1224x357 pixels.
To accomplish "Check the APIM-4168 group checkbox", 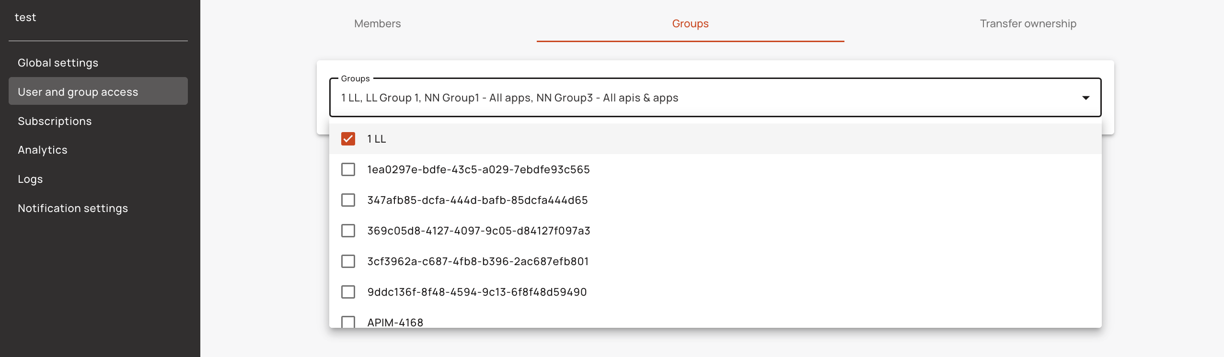I will click(348, 322).
